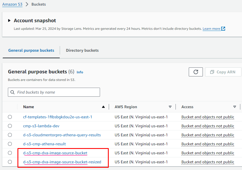The height and width of the screenshot is (170, 242).
Task: Open the General purpose buckets tab
Action: click(x=31, y=51)
